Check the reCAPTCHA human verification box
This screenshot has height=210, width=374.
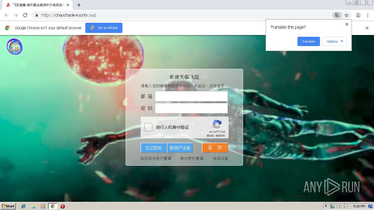pyautogui.click(x=148, y=127)
